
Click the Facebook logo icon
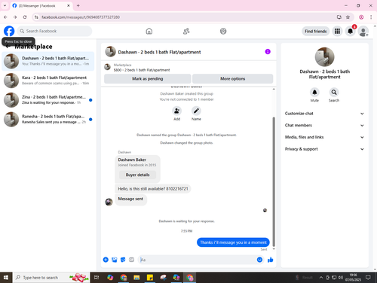[9, 31]
